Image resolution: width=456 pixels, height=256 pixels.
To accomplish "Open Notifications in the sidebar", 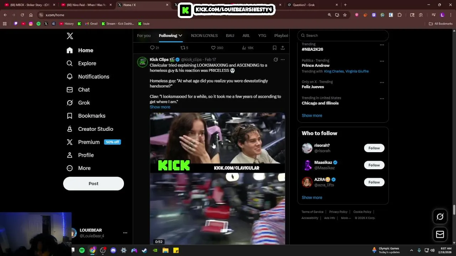I will coord(88,76).
